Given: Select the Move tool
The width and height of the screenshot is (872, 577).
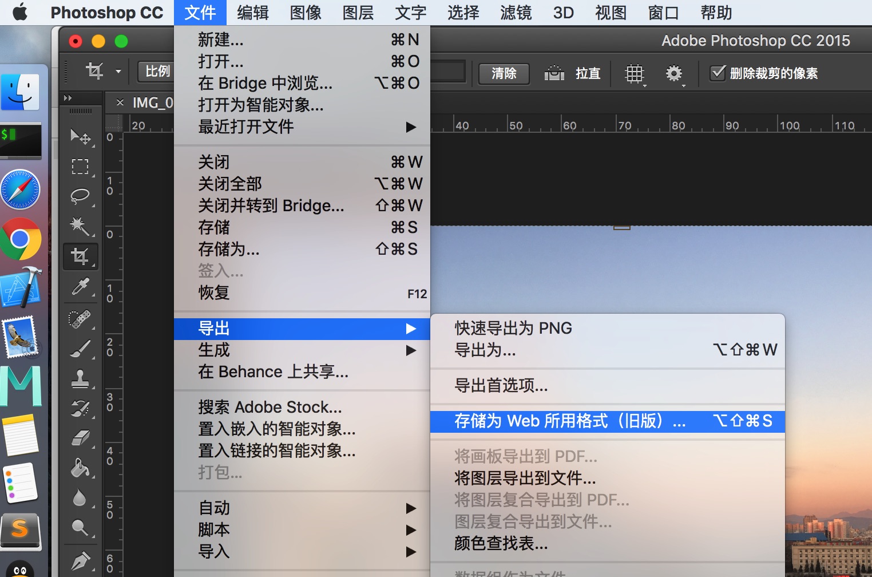Looking at the screenshot, I should point(80,136).
